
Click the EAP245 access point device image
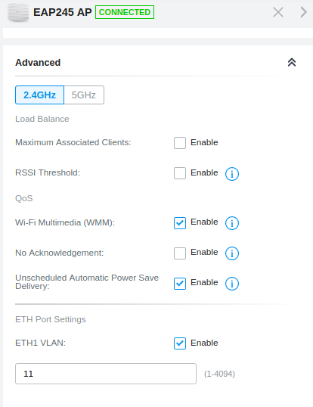coord(18,12)
